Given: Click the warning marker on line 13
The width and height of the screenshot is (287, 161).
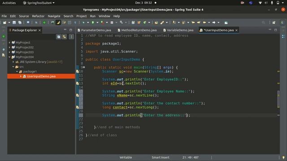Looking at the screenshot, I should pos(78,84).
